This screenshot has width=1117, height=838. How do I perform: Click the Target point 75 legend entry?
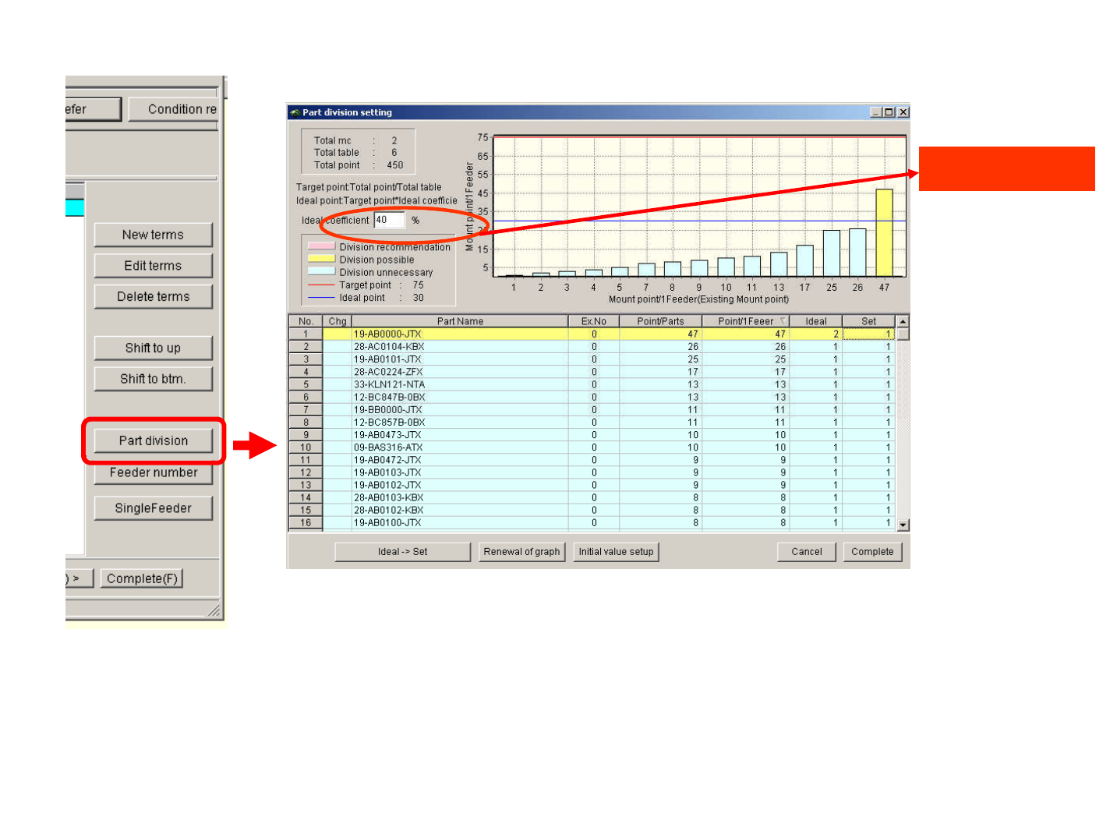click(x=366, y=285)
